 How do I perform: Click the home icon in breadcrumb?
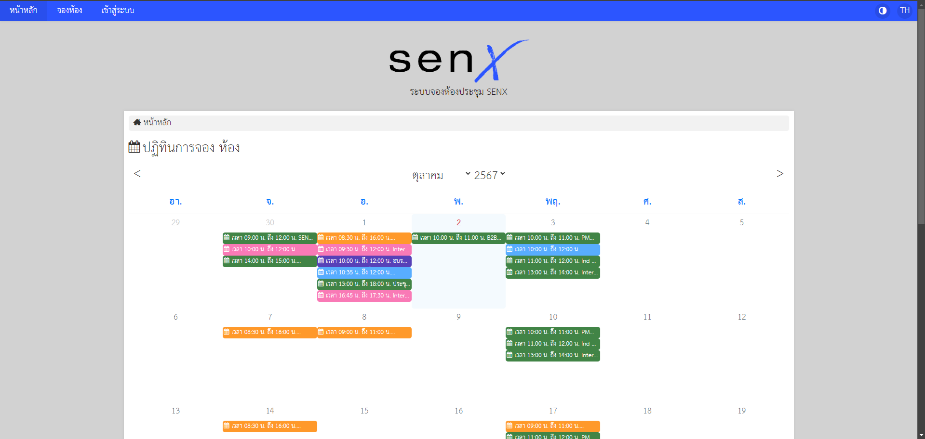tap(137, 122)
